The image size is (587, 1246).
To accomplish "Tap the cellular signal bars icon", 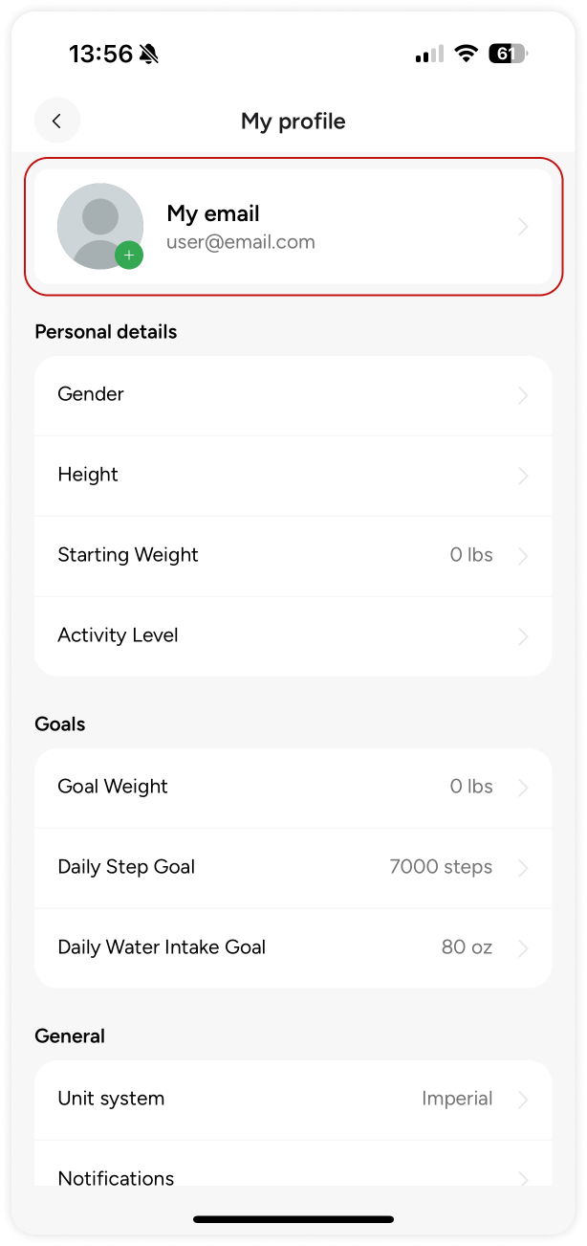I will click(x=429, y=55).
